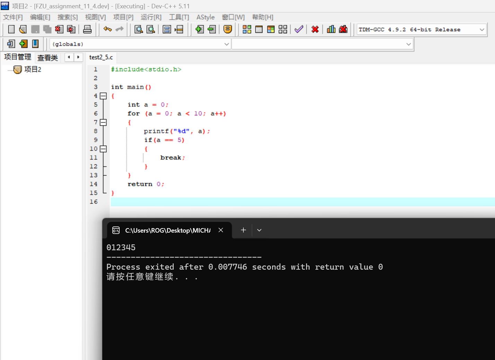Click line number 16 in the gutter
495x360 pixels.
pyautogui.click(x=94, y=202)
